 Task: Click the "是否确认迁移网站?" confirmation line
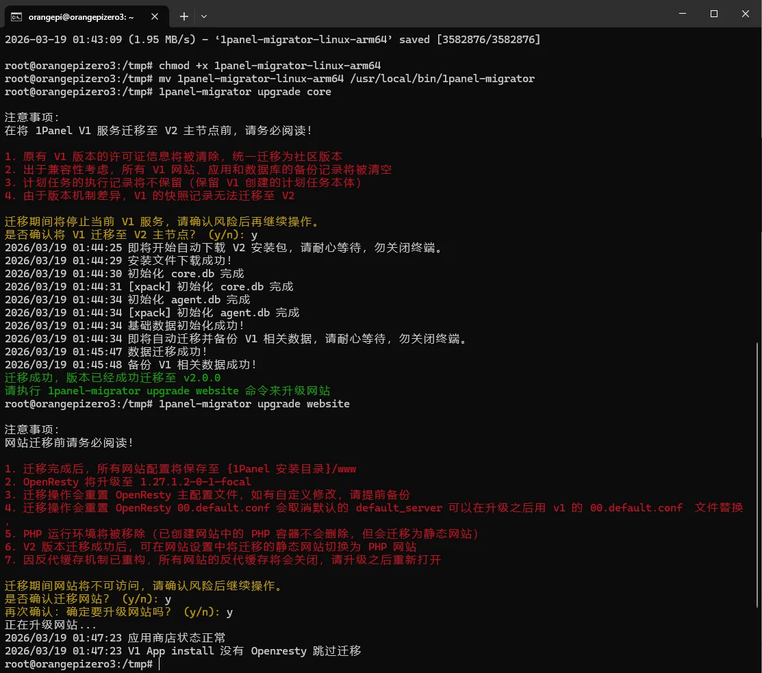tap(88, 599)
